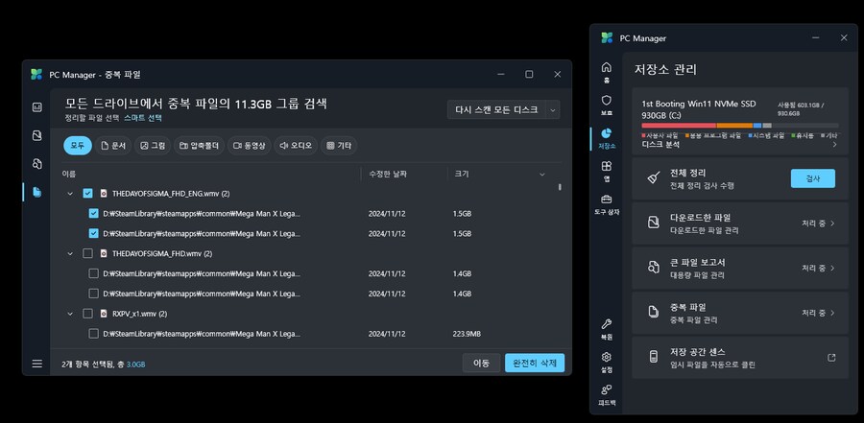Image resolution: width=864 pixels, height=423 pixels.
Task: Open 중복 파일 처리 중 chevron in storage window
Action: click(832, 313)
